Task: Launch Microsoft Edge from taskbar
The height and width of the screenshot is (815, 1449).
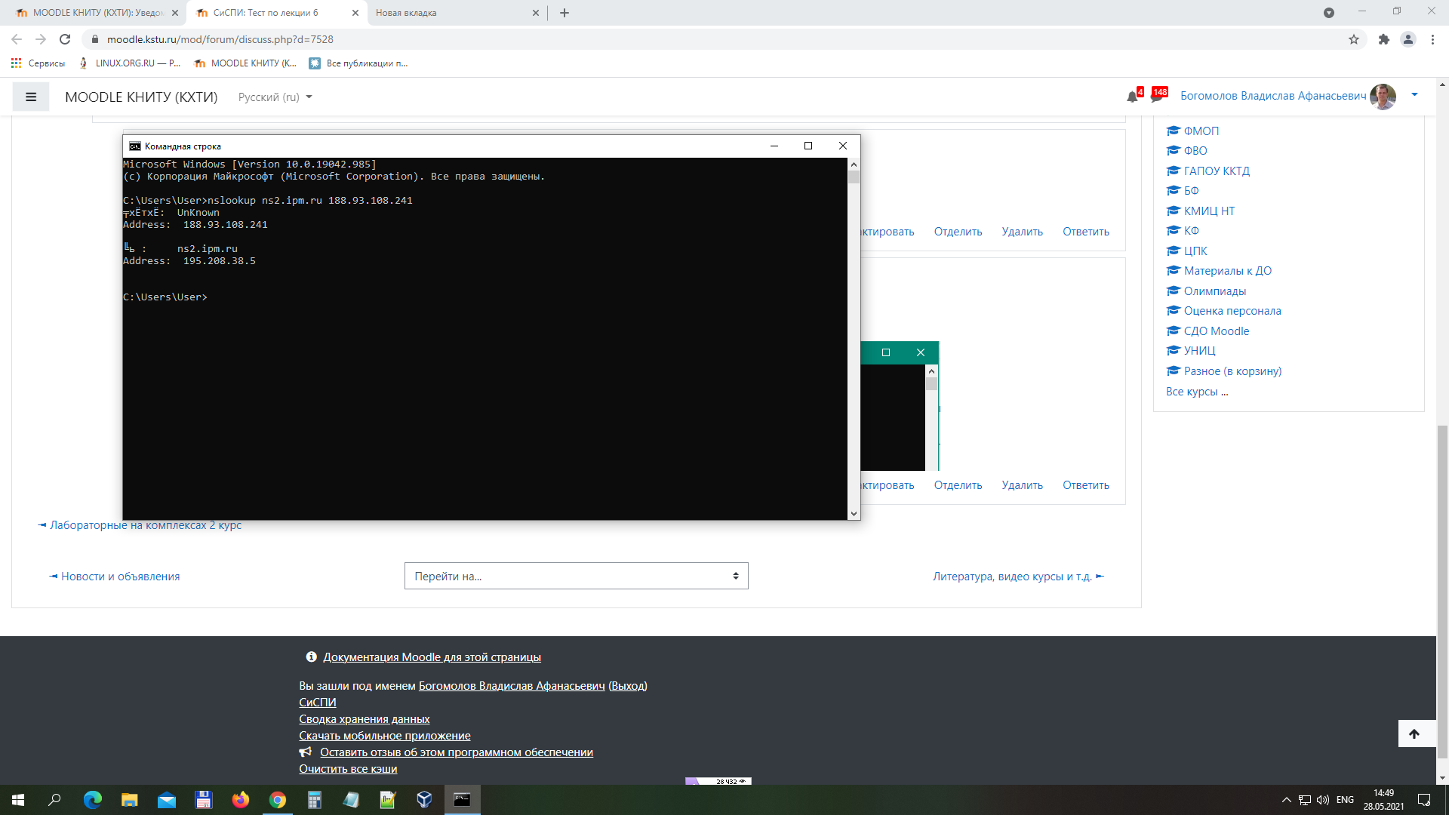Action: coord(92,800)
